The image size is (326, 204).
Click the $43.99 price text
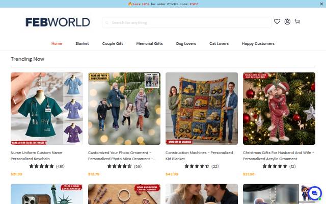coord(172,174)
